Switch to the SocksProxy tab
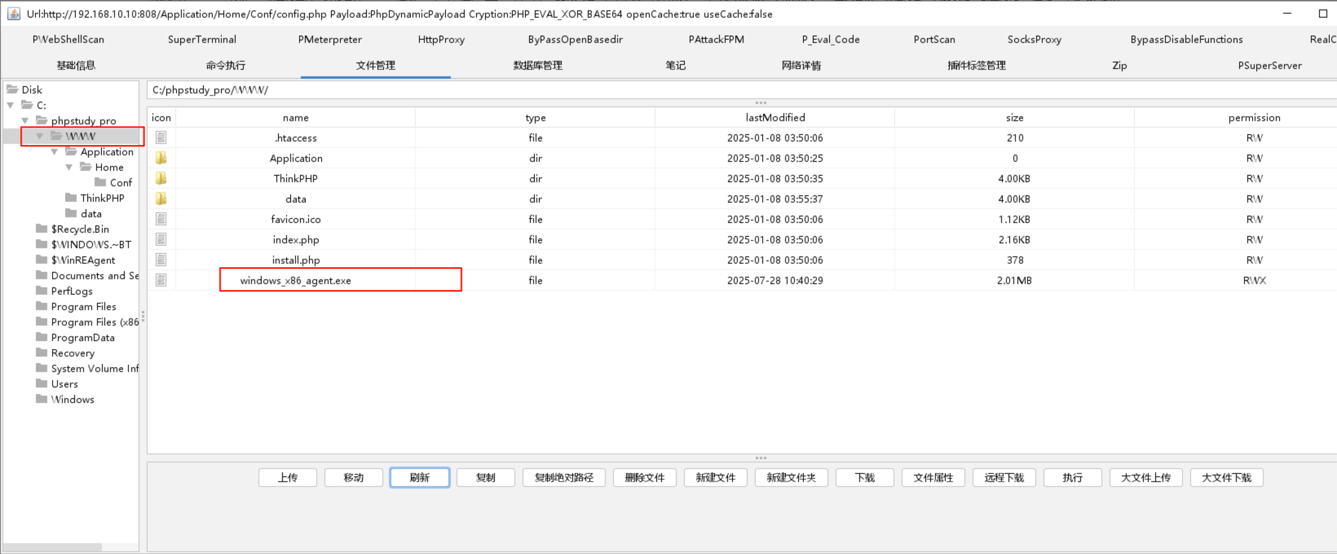Image resolution: width=1337 pixels, height=554 pixels. (1034, 40)
